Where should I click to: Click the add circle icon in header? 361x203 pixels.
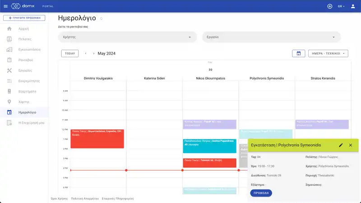click(330, 6)
